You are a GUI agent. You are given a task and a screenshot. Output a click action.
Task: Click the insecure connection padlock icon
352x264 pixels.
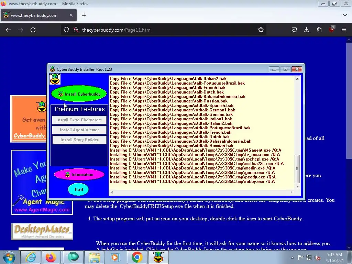click(76, 30)
